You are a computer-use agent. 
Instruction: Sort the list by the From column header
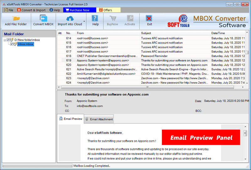click(107, 33)
